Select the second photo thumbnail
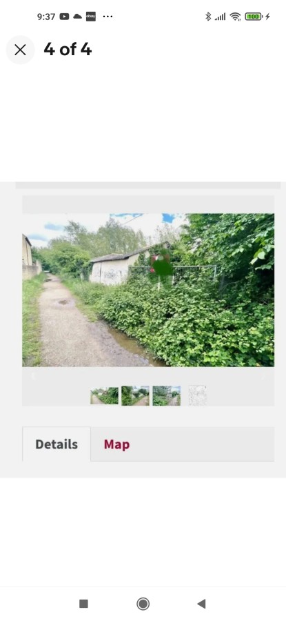The width and height of the screenshot is (286, 621). coord(135,395)
